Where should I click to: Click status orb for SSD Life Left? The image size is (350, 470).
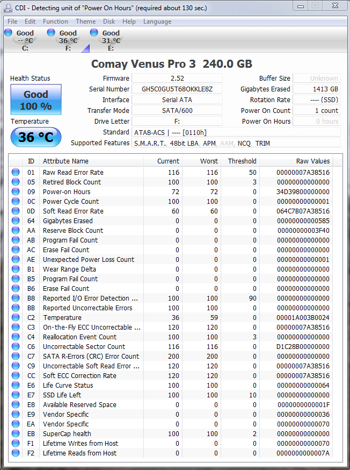pyautogui.click(x=16, y=395)
